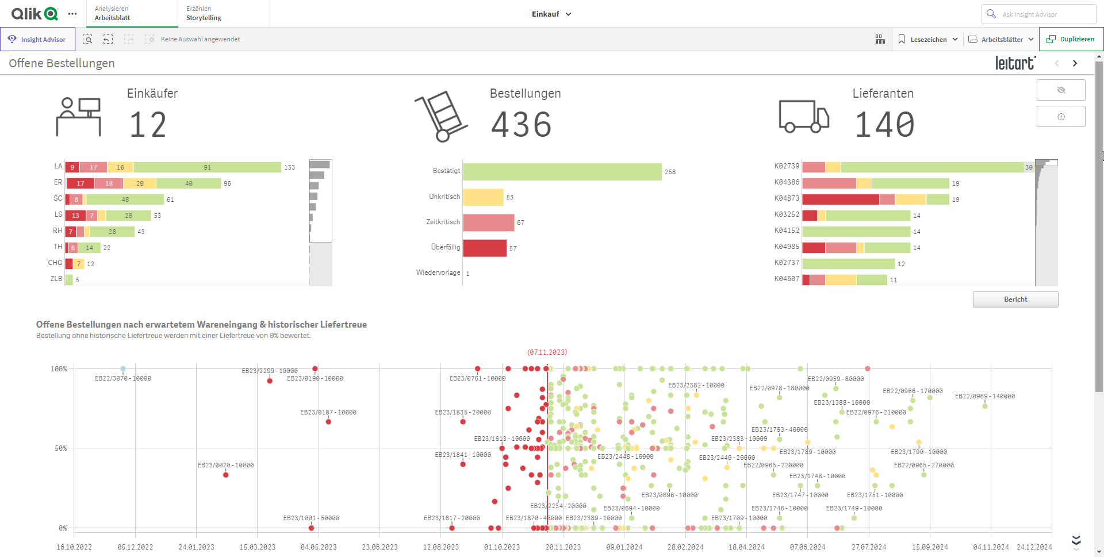Viewport: 1104px width, 557px height.
Task: Click the Duplizieren button
Action: (x=1071, y=39)
